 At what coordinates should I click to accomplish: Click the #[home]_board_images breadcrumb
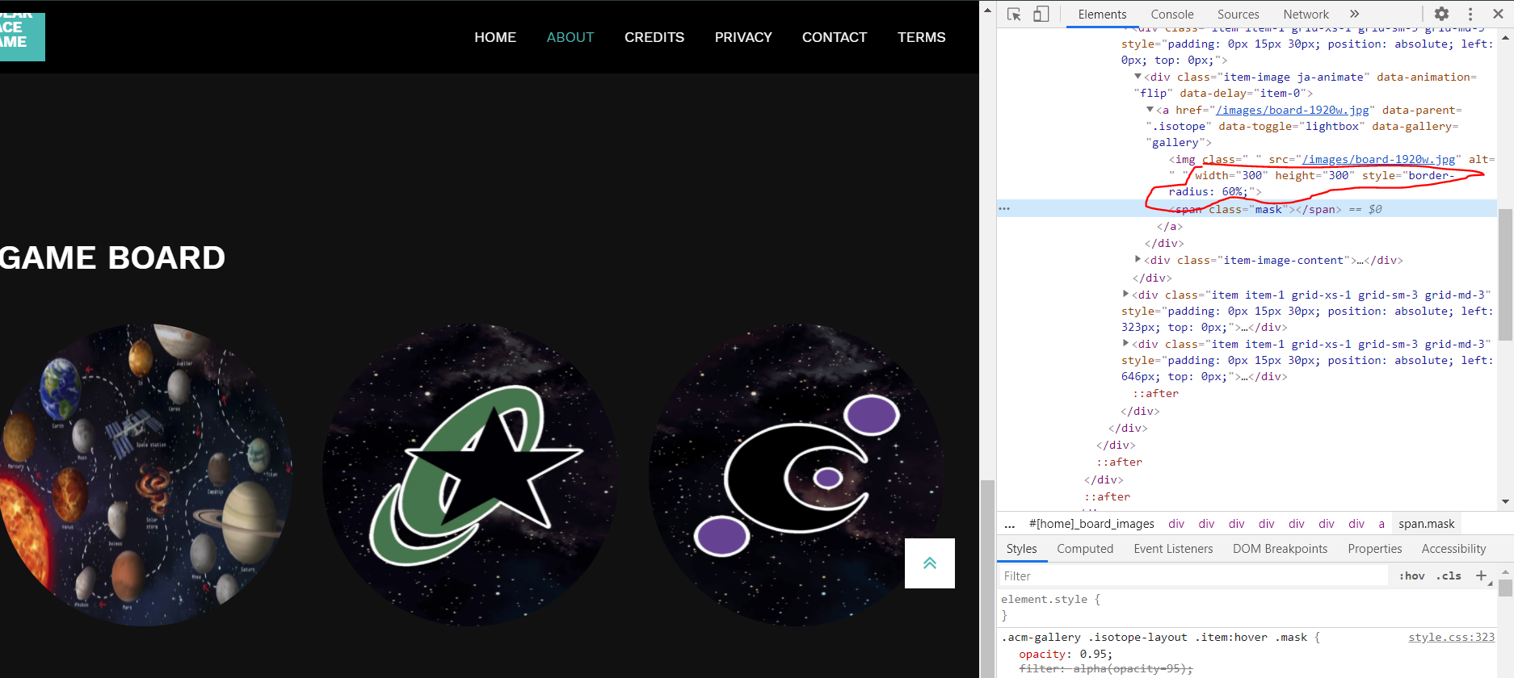1091,524
